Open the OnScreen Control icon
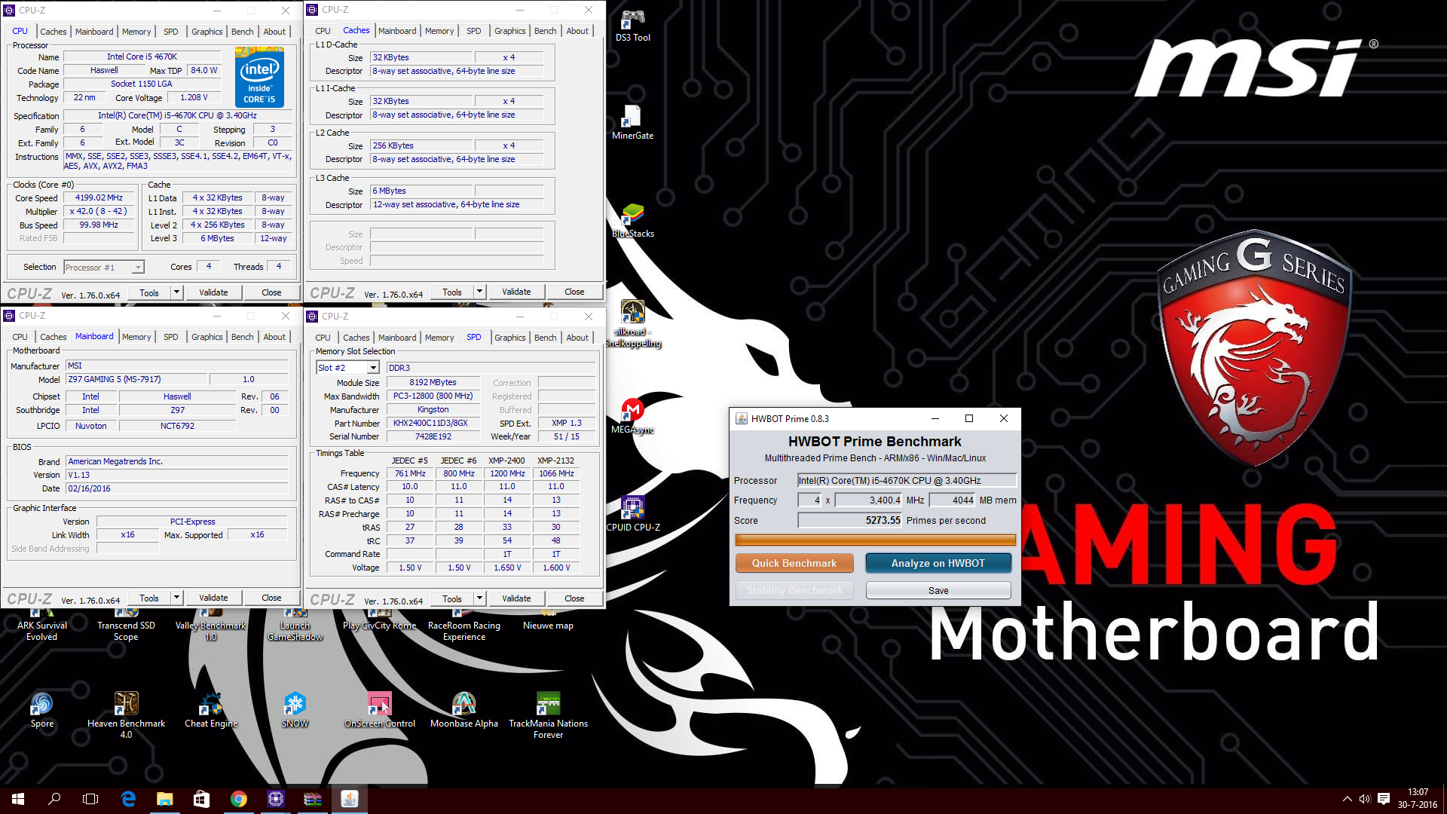The height and width of the screenshot is (814, 1447). tap(379, 710)
